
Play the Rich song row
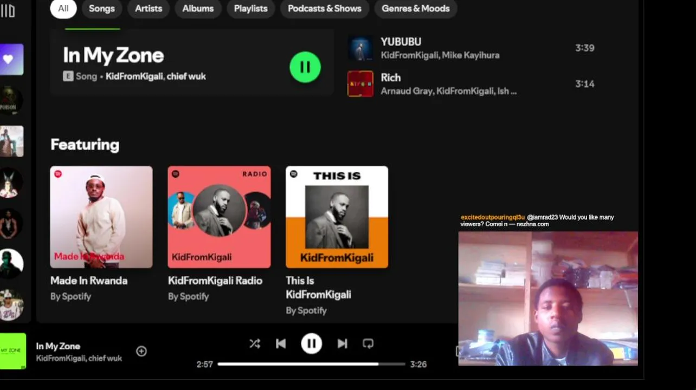(x=472, y=84)
